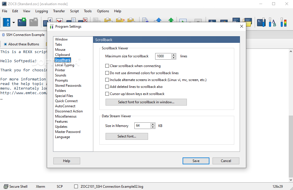The height and width of the screenshot is (190, 293).
Task: Open the Logging menu
Action: point(41,11)
